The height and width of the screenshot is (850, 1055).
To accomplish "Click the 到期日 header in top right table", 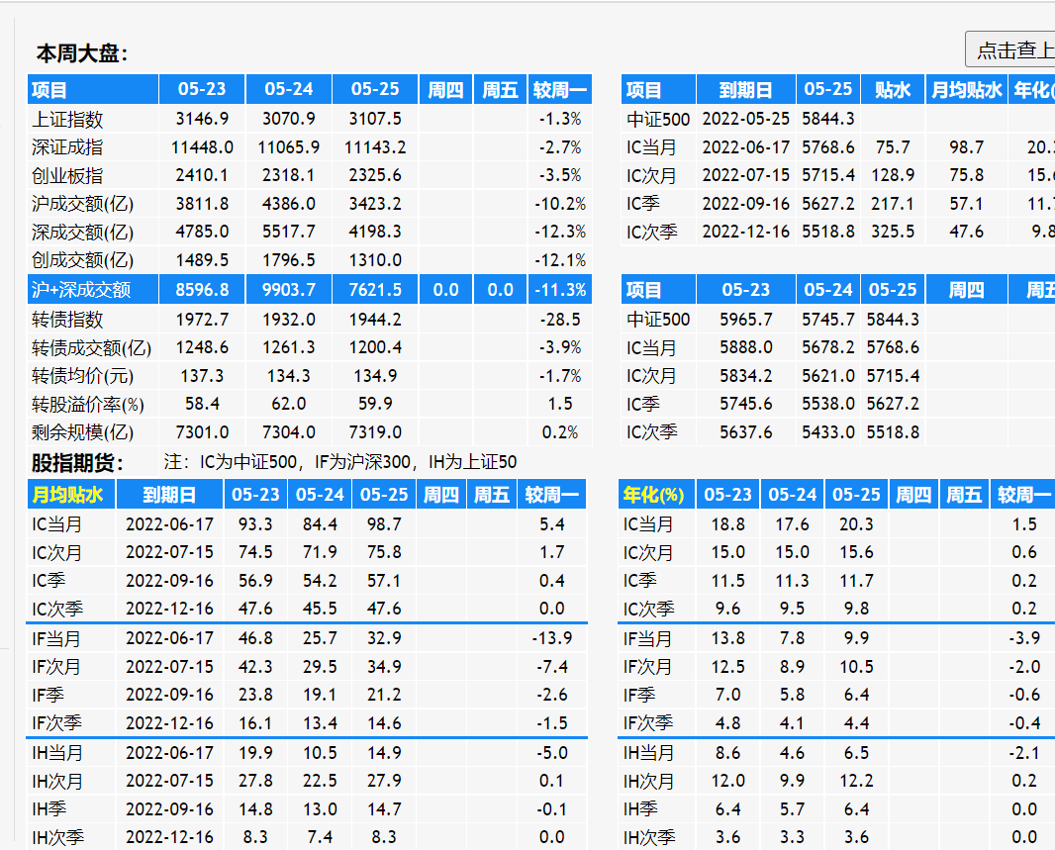I will [x=745, y=89].
